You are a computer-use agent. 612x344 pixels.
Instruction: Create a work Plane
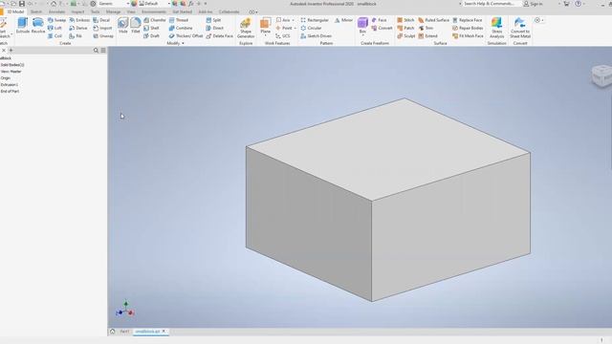click(x=266, y=26)
